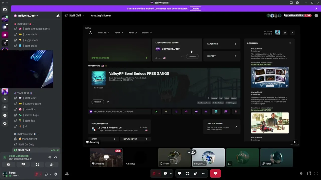Open soundboard in the voice connected panel
This screenshot has width=321, height=180.
tap(52, 164)
